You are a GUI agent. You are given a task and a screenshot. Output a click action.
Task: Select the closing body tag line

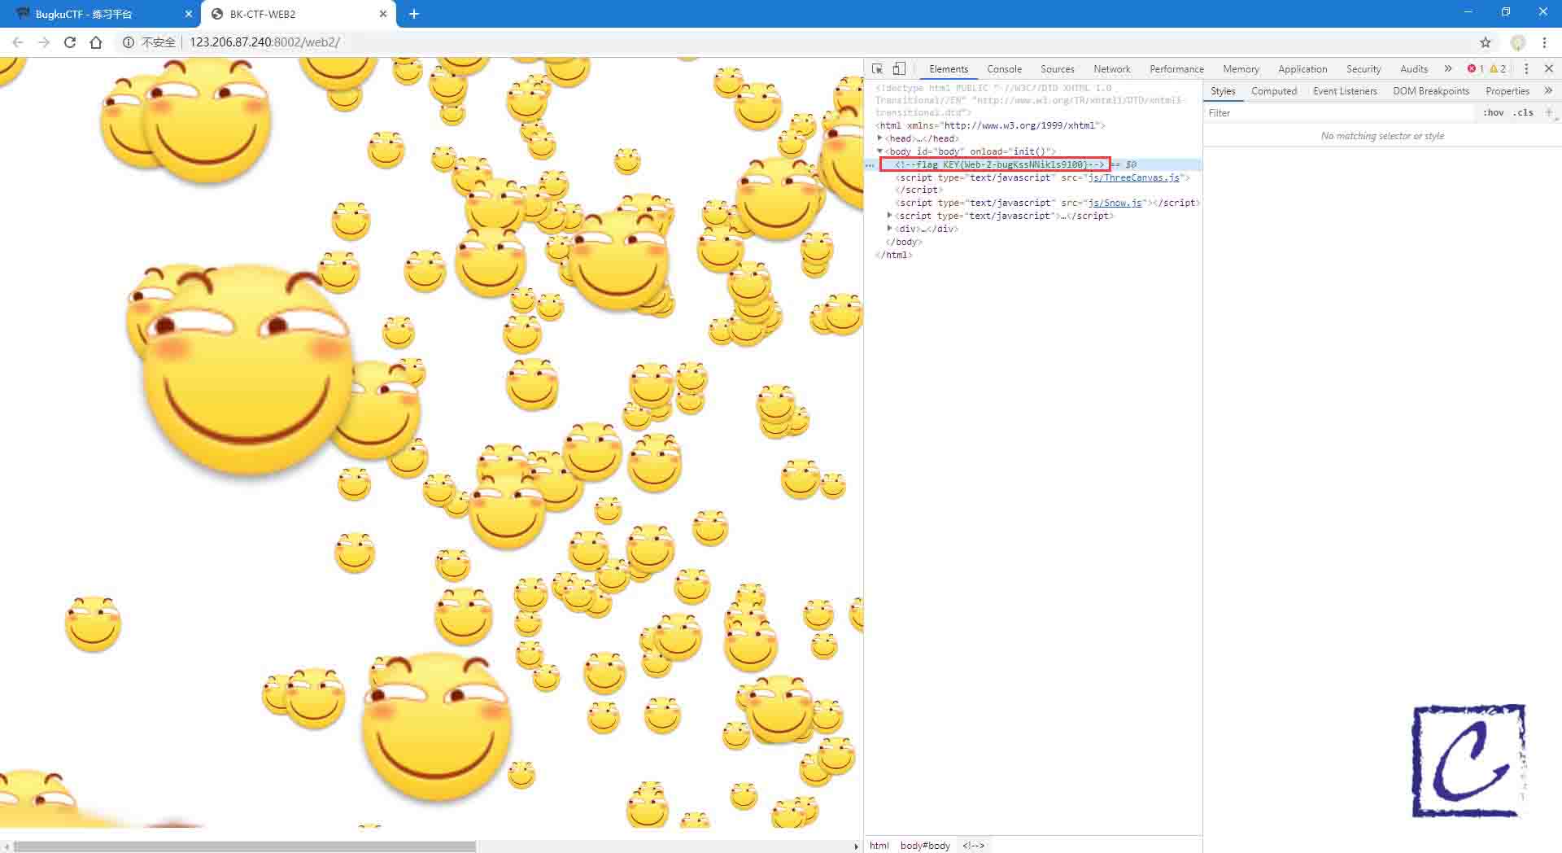(904, 242)
